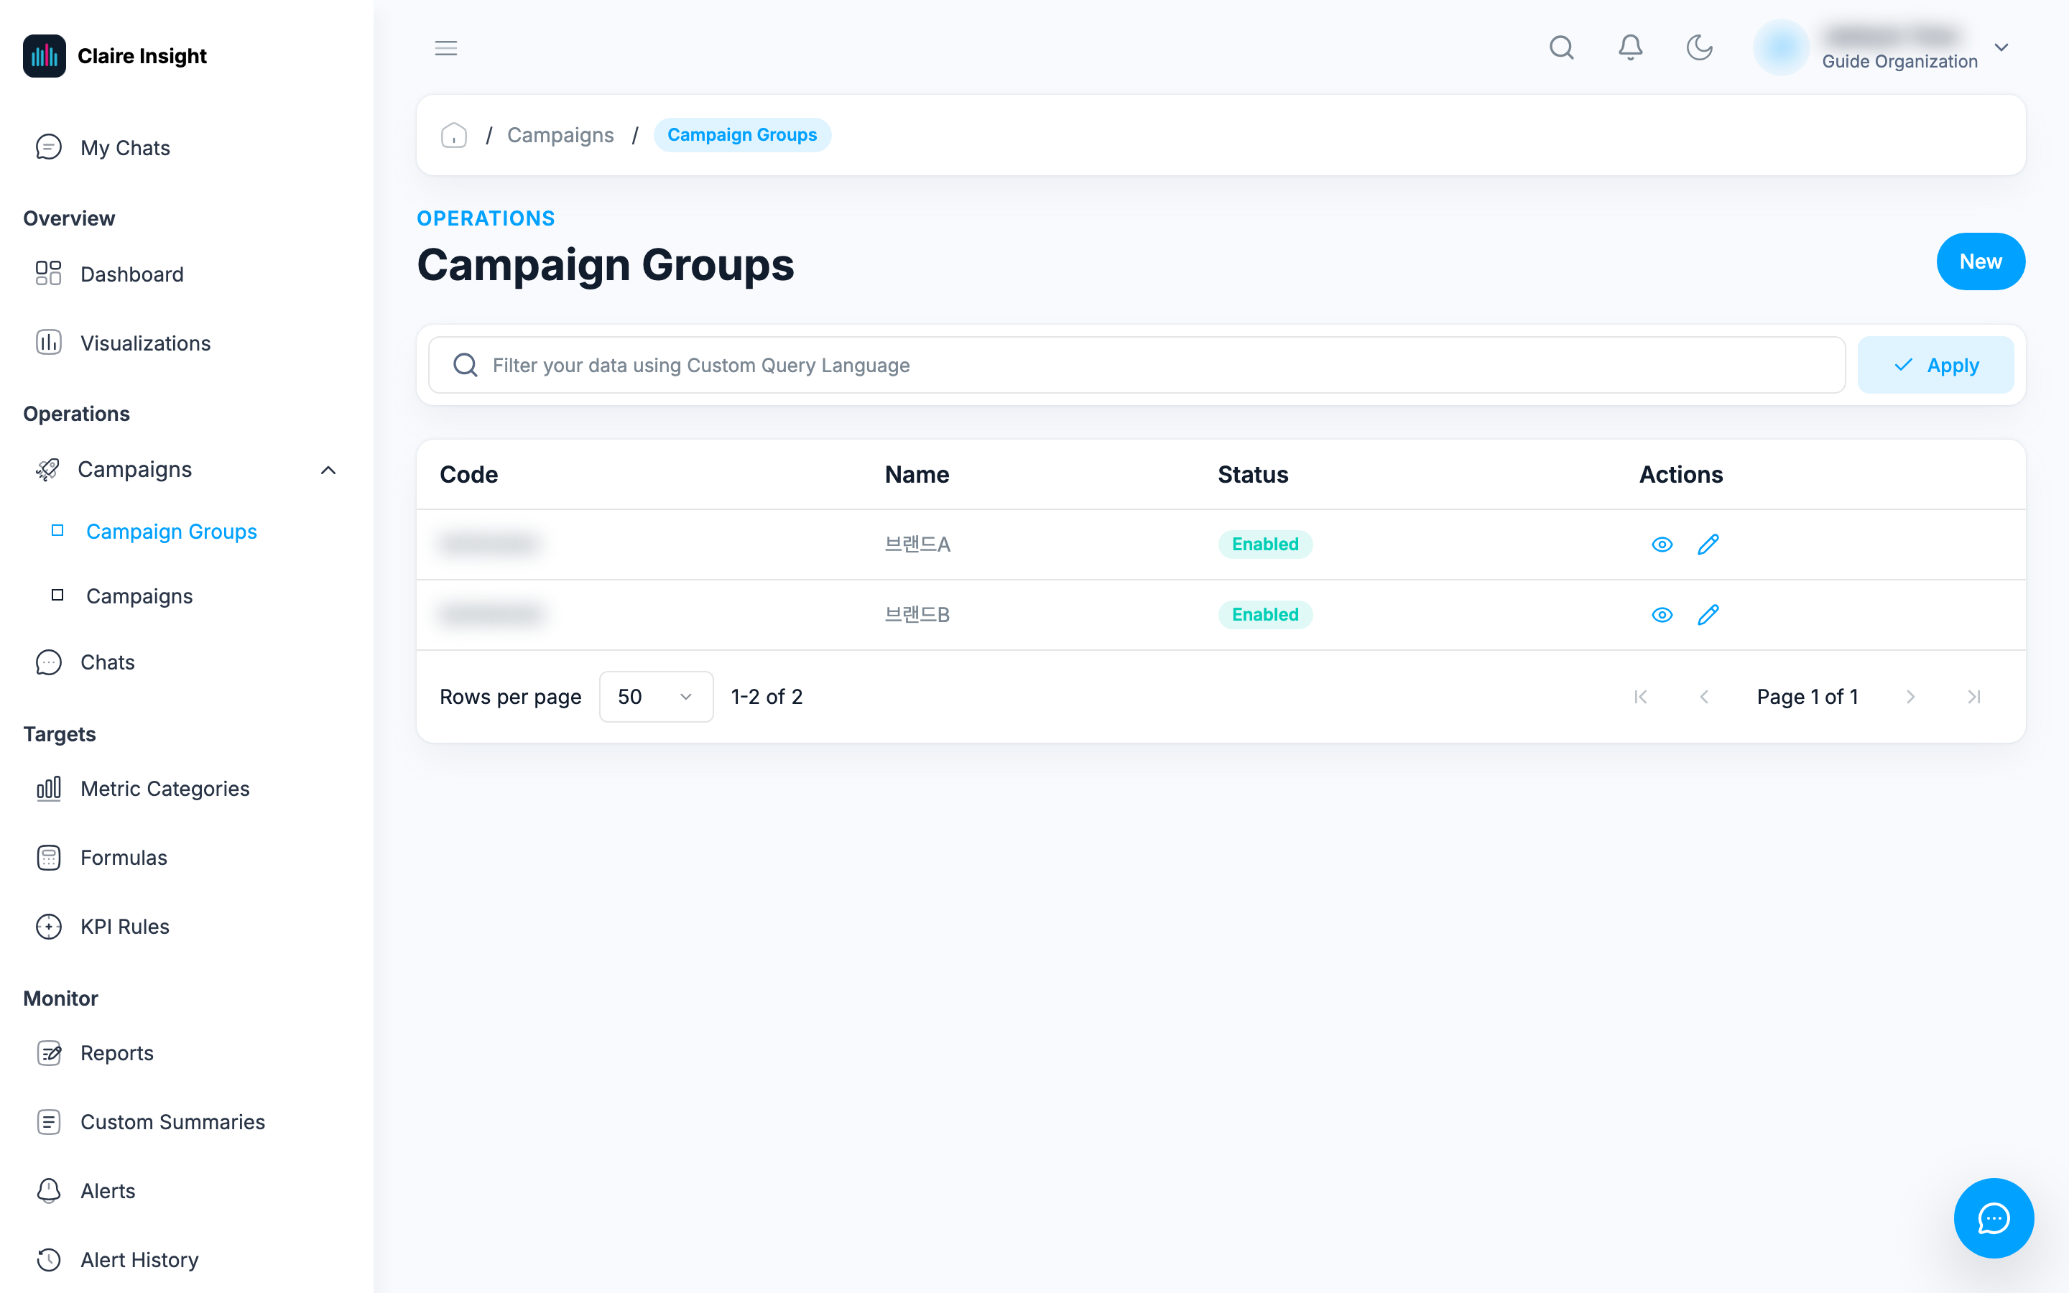Open KPI Rules in sidebar

[x=125, y=926]
